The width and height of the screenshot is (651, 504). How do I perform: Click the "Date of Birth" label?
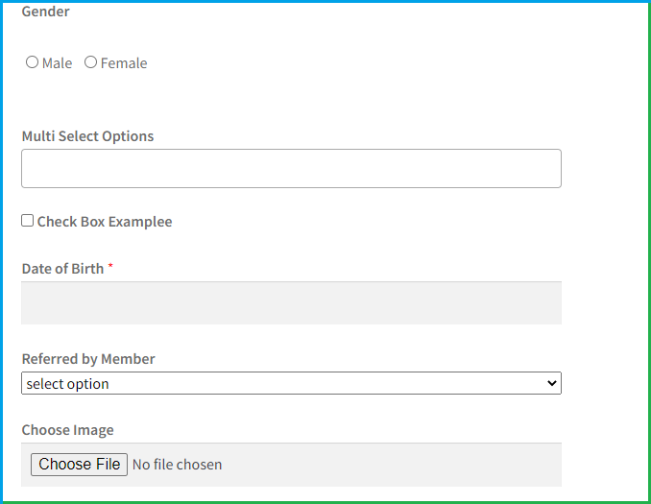click(62, 269)
